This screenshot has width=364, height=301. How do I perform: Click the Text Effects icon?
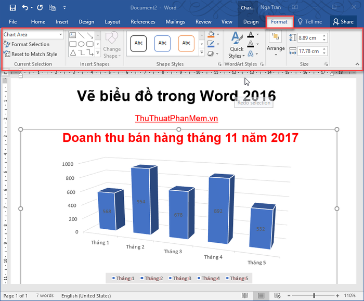(251, 54)
